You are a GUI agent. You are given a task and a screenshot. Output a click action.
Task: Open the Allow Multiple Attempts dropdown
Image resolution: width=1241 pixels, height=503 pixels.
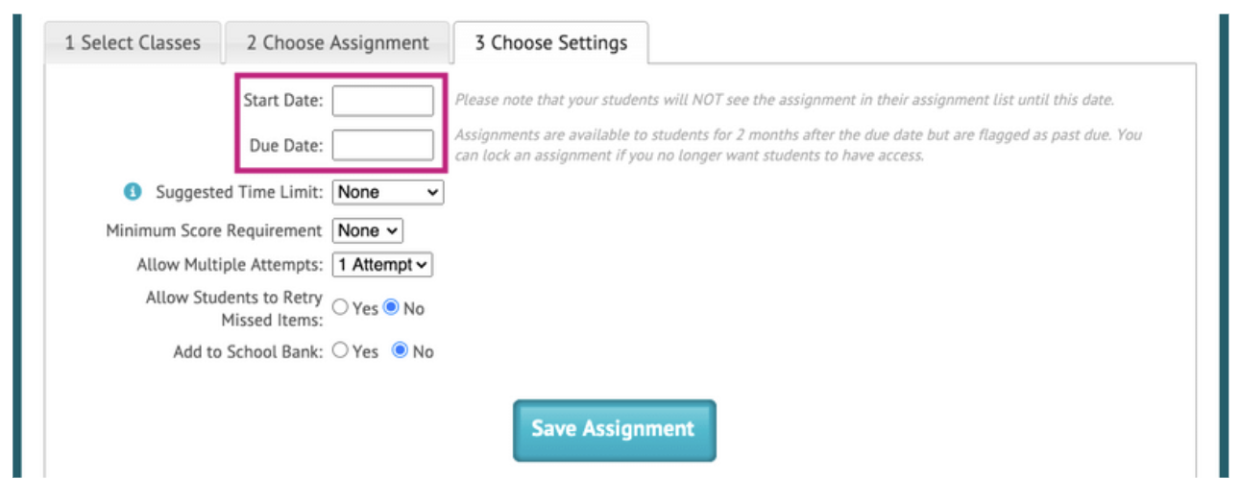point(382,265)
